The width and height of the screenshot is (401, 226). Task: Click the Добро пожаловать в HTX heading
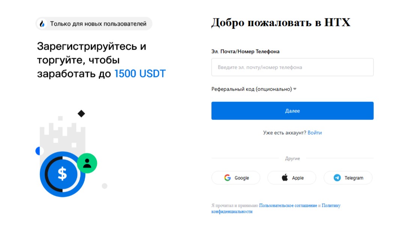click(280, 23)
